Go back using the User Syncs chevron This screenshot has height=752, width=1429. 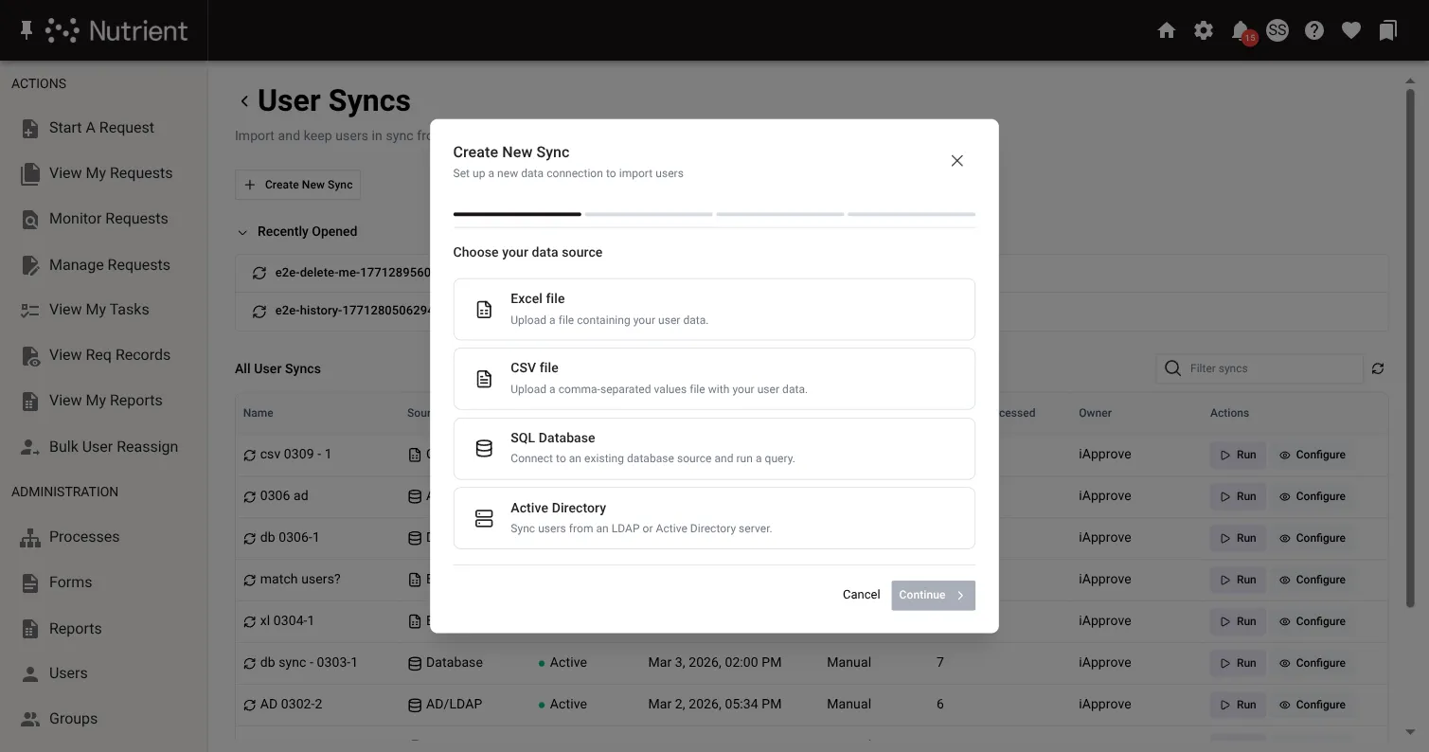(243, 101)
